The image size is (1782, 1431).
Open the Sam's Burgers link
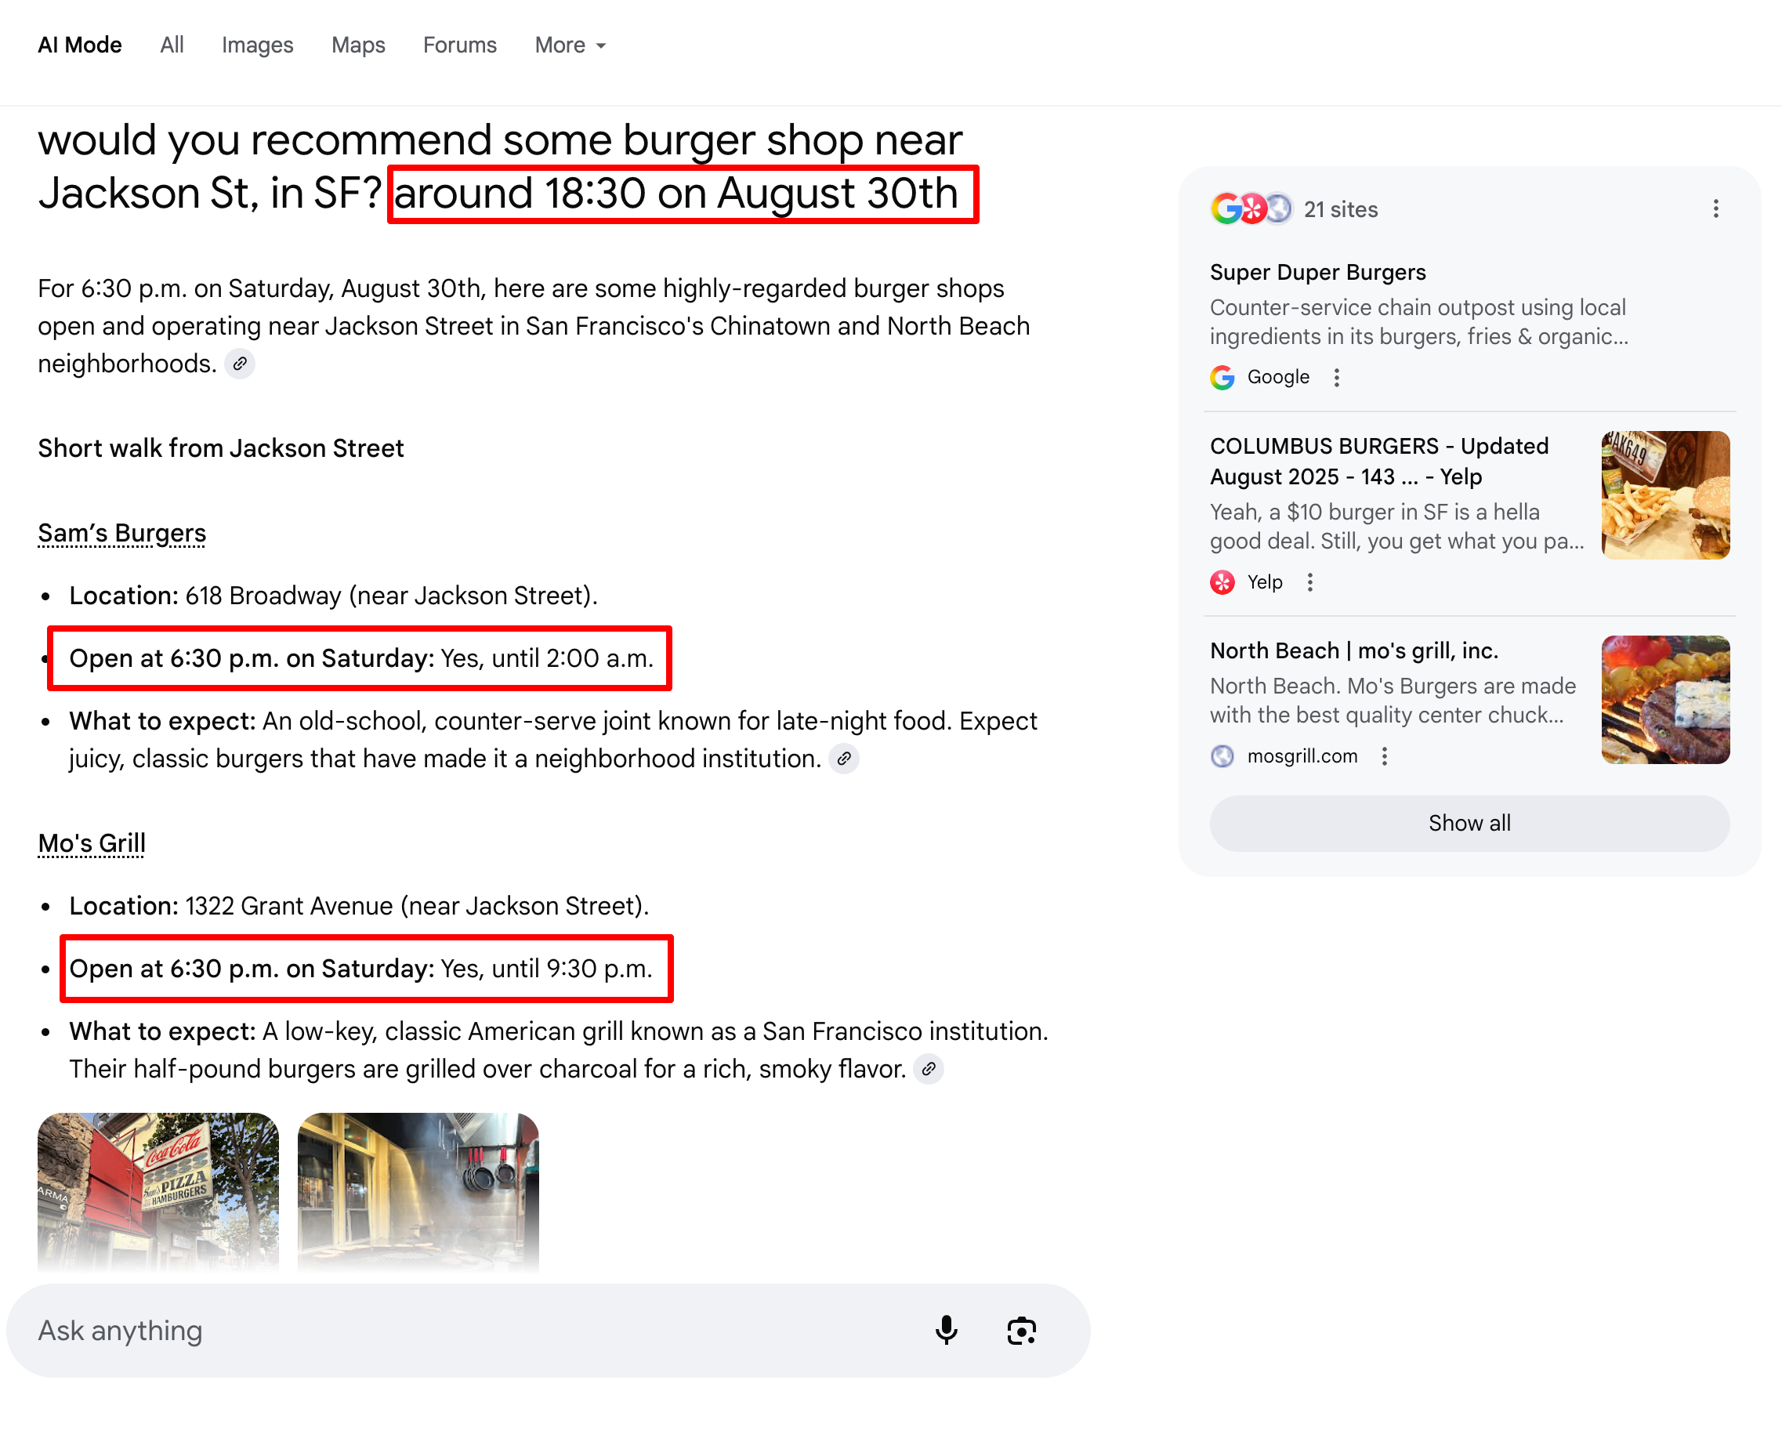[x=122, y=533]
